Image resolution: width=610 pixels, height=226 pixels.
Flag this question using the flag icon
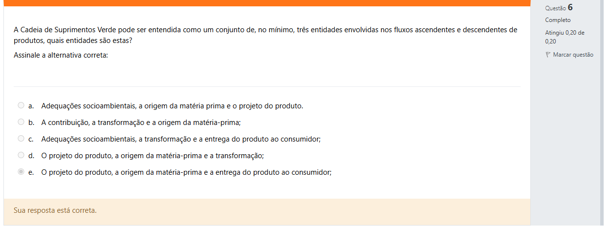[548, 55]
